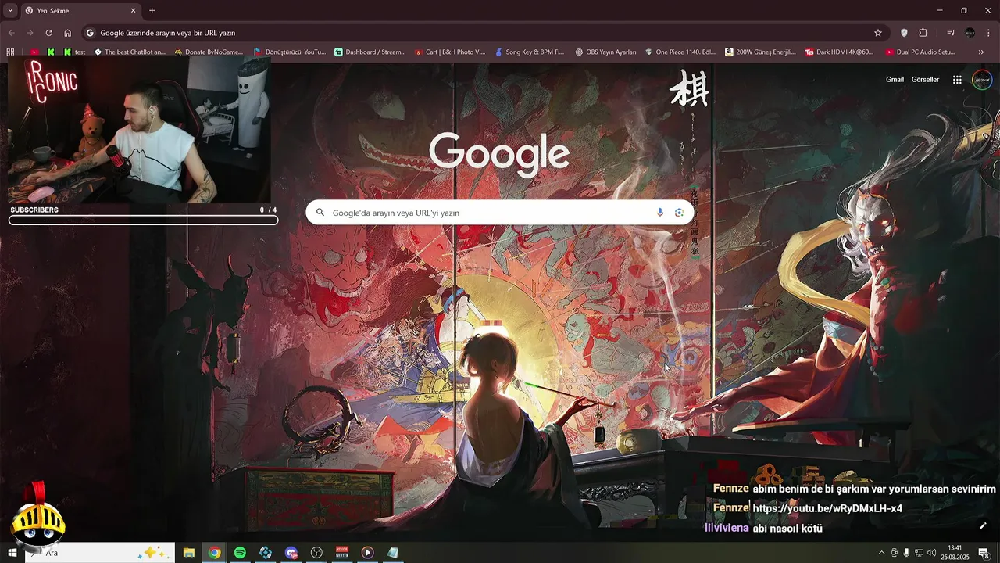Open the YouTube bookmark icon
Screen dimensions: 1000x563
point(34,52)
